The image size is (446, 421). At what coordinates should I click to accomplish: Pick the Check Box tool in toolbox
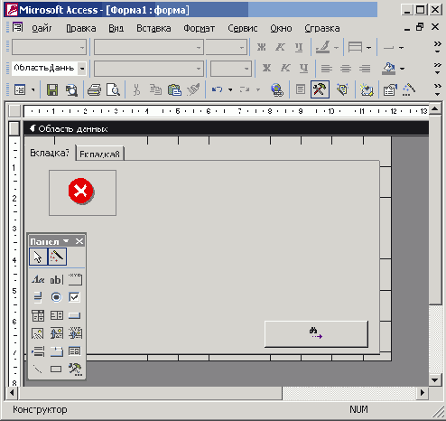(x=75, y=297)
